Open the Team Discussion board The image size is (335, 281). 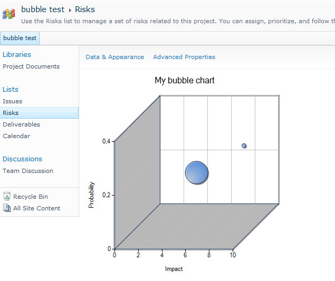tap(28, 171)
